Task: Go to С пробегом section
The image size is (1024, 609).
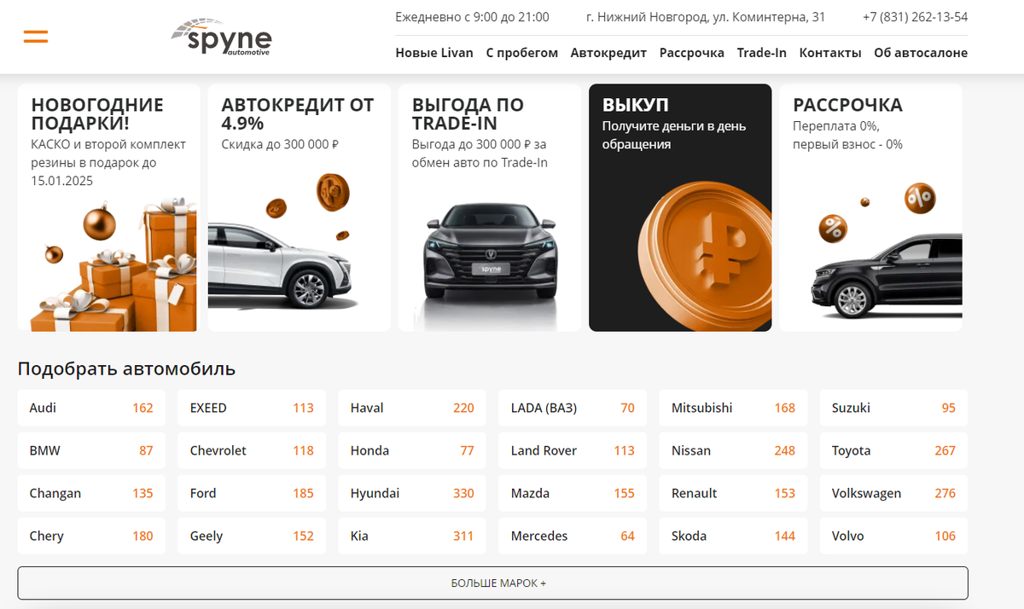Action: [x=522, y=53]
